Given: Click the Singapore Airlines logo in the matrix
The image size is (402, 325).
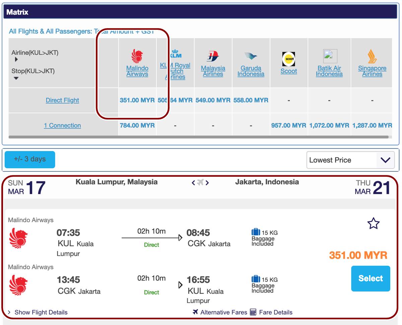Looking at the screenshot, I should [372, 56].
